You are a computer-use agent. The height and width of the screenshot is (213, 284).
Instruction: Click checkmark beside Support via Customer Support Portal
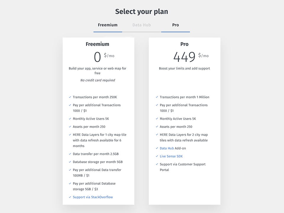click(157, 164)
